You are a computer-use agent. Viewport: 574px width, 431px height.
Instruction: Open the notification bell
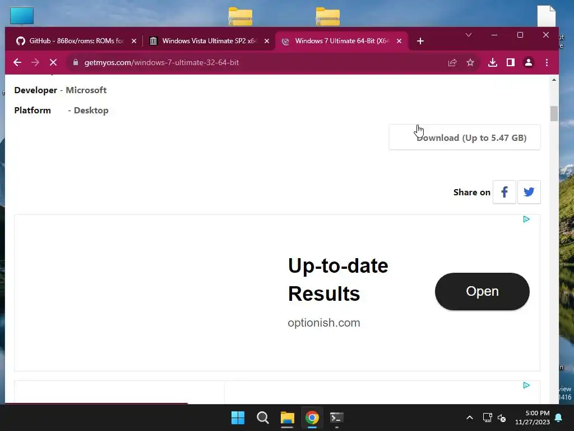[x=559, y=418]
